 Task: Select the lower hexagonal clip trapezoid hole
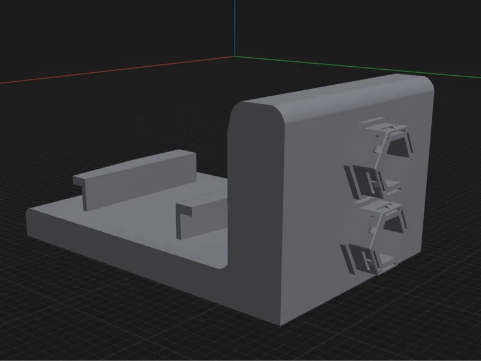(394, 224)
